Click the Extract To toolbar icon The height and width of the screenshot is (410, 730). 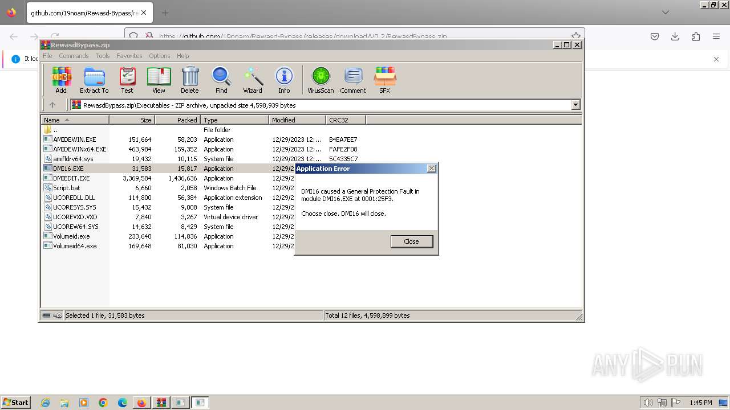tap(94, 80)
